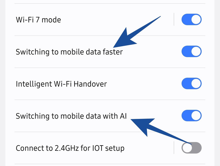Image resolution: width=220 pixels, height=166 pixels.
Task: Toggle Intelligent Wi-Fi Handover switch off
Action: pos(192,84)
